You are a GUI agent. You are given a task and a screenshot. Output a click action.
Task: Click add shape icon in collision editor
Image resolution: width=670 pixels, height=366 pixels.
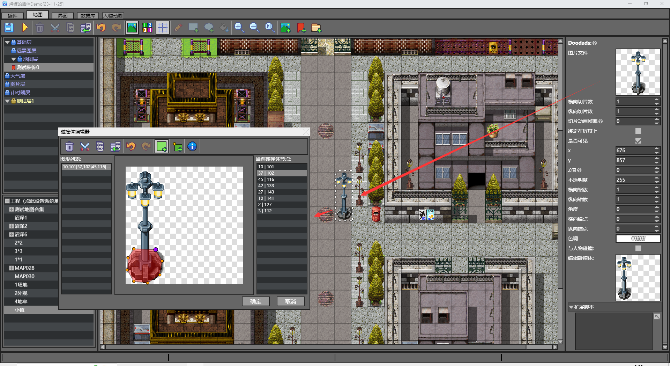click(x=162, y=146)
